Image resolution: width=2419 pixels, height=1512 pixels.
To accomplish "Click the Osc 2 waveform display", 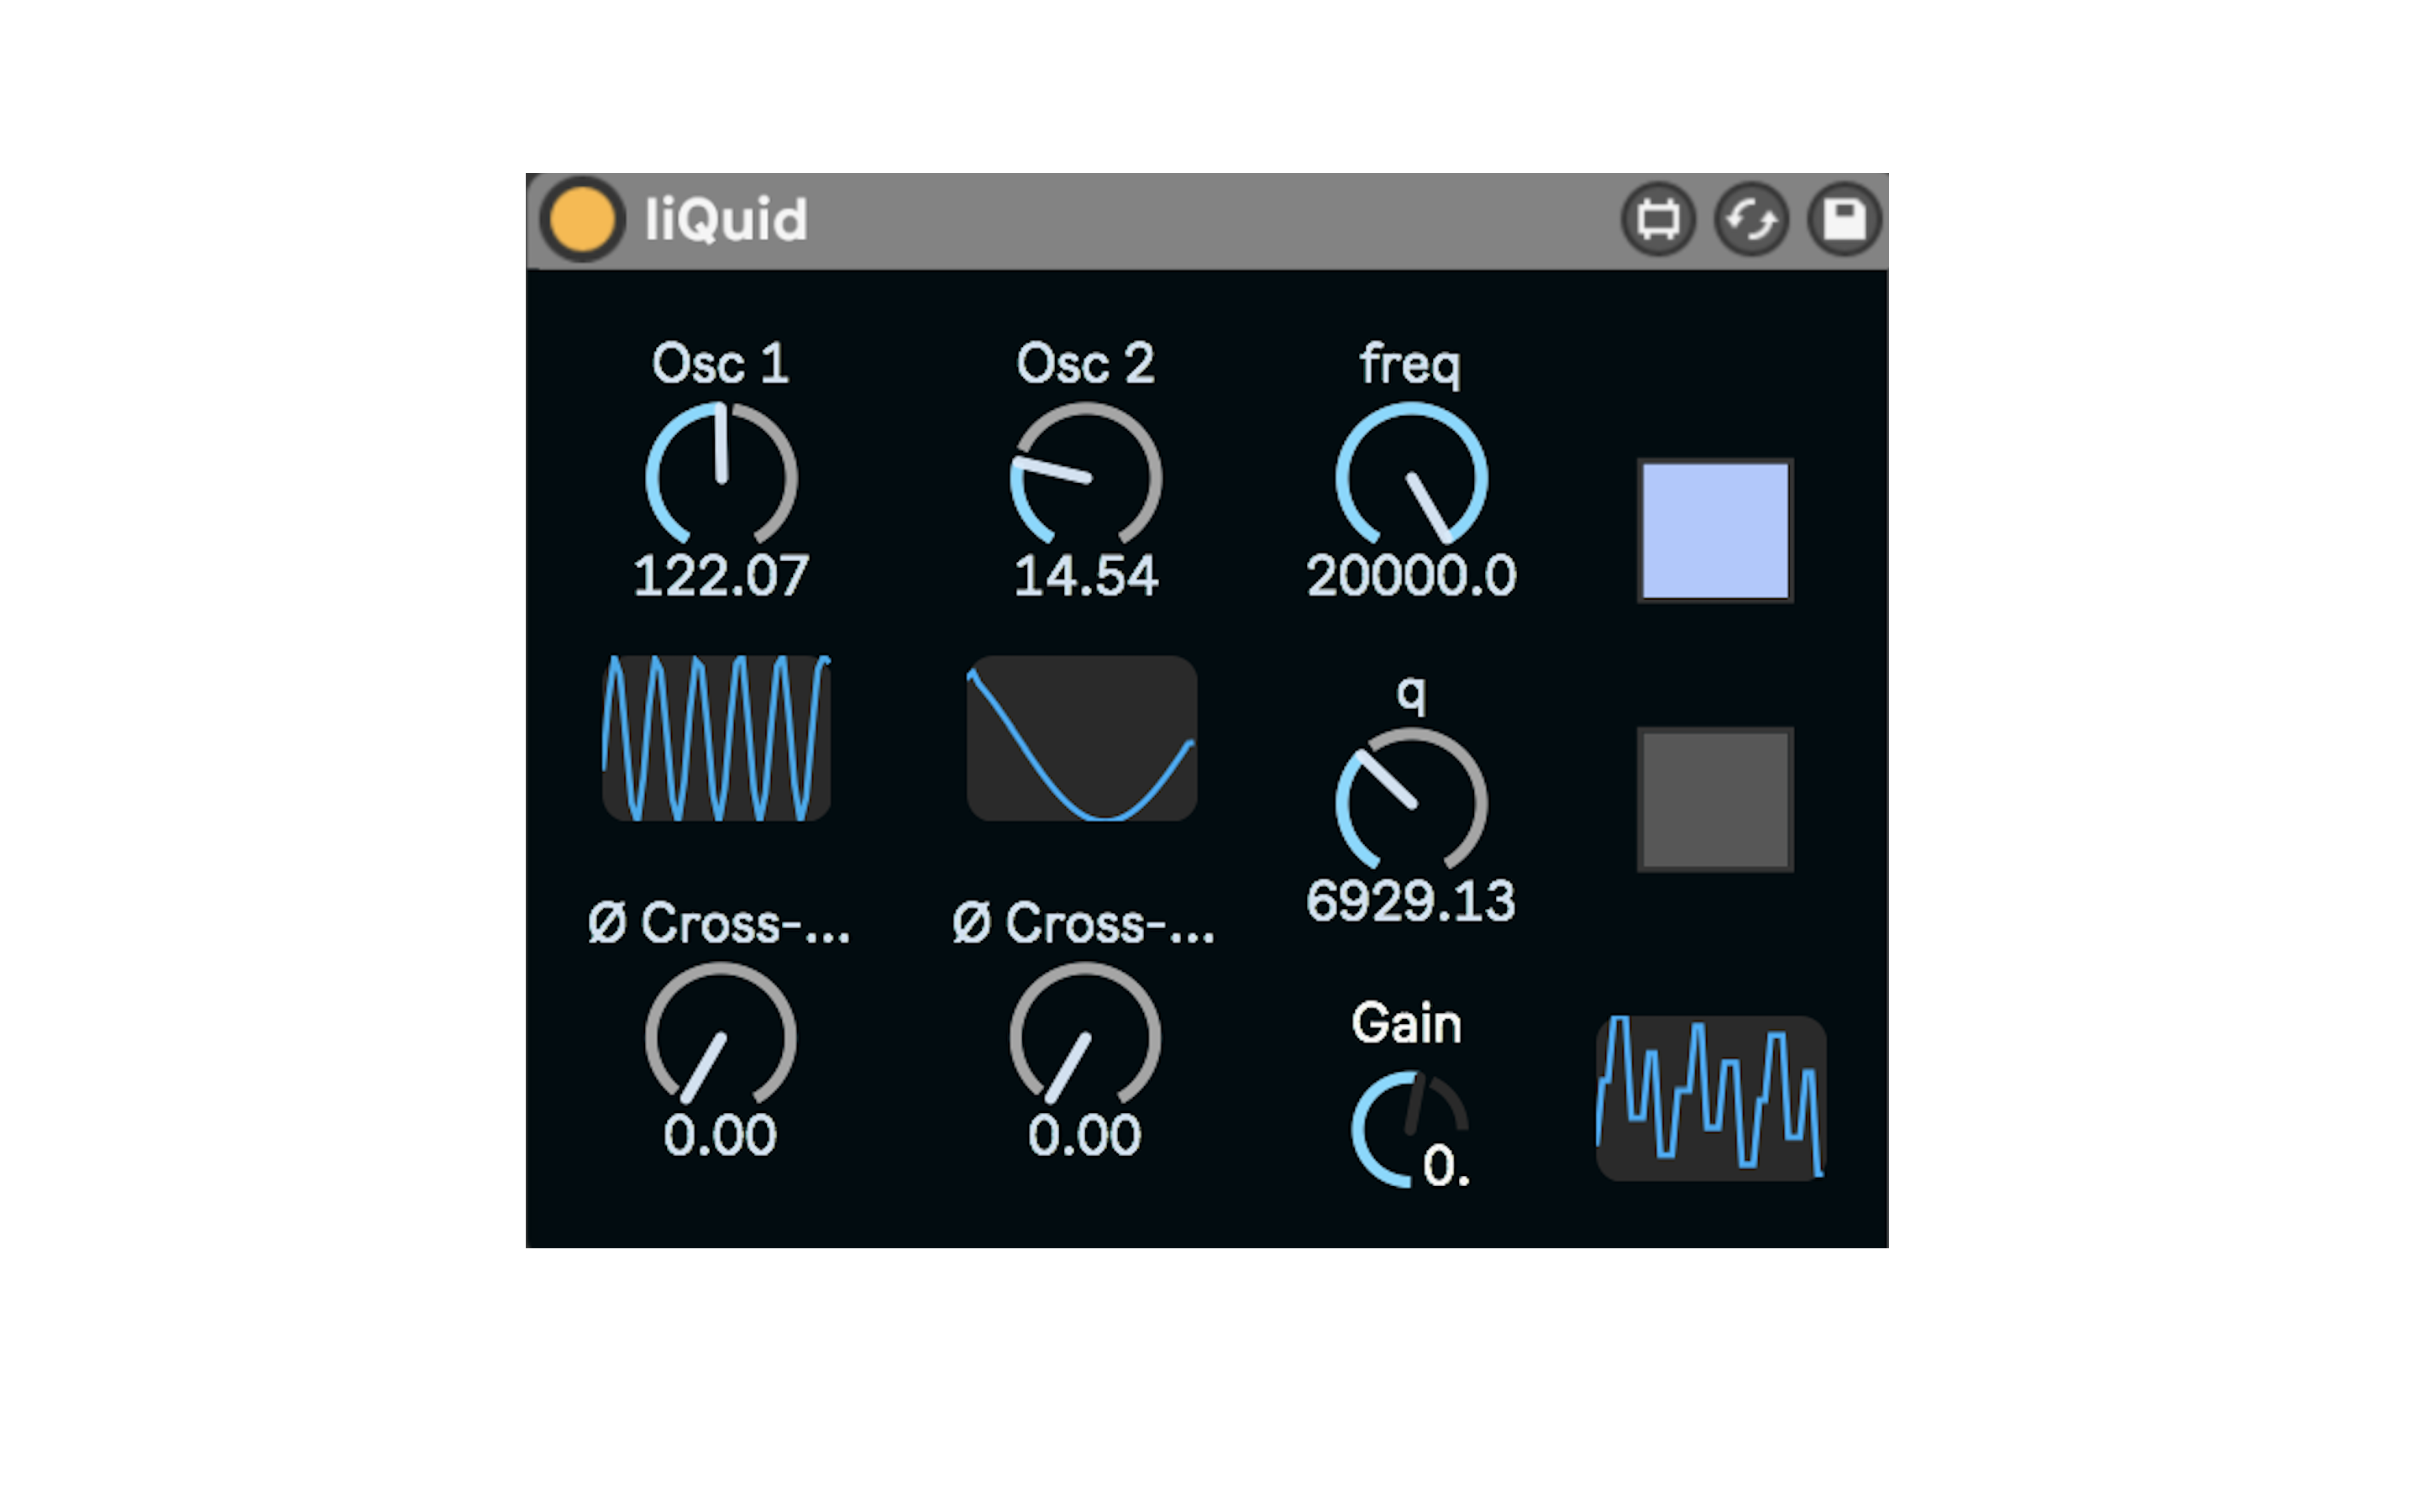I will pos(1082,738).
